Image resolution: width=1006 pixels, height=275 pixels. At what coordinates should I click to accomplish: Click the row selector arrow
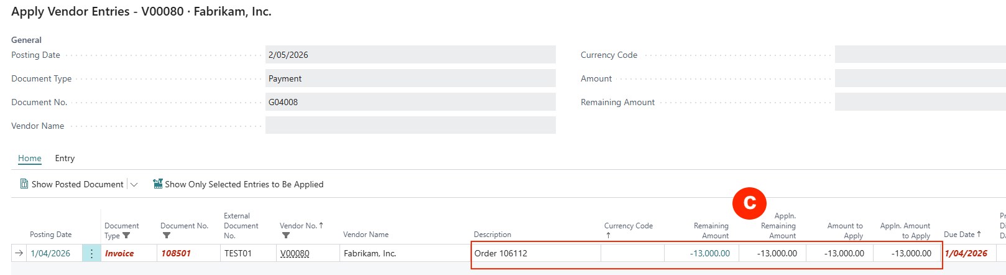(x=19, y=253)
